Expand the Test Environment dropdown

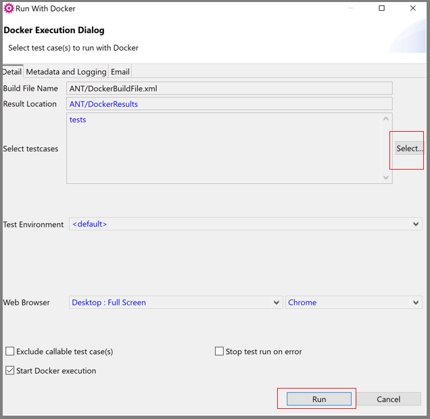245,224
